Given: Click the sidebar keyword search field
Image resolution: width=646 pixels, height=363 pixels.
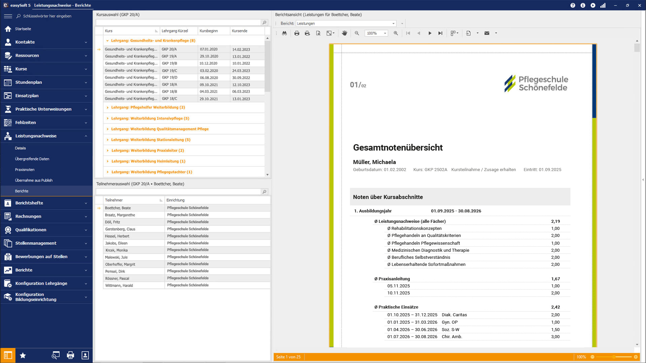Looking at the screenshot, I should [x=47, y=16].
